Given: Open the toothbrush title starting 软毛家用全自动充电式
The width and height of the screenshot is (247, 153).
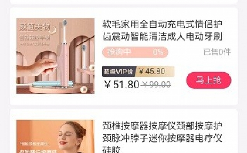Looking at the screenshot, I should [x=162, y=30].
